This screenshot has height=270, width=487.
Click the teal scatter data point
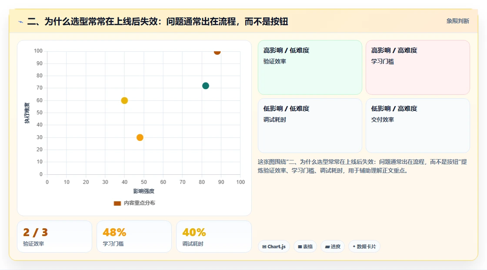click(x=206, y=86)
